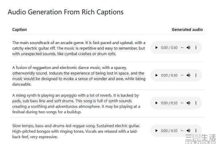Click the seek bar of arcade game audio
The width and height of the screenshot is (216, 144).
pyautogui.click(x=182, y=47)
